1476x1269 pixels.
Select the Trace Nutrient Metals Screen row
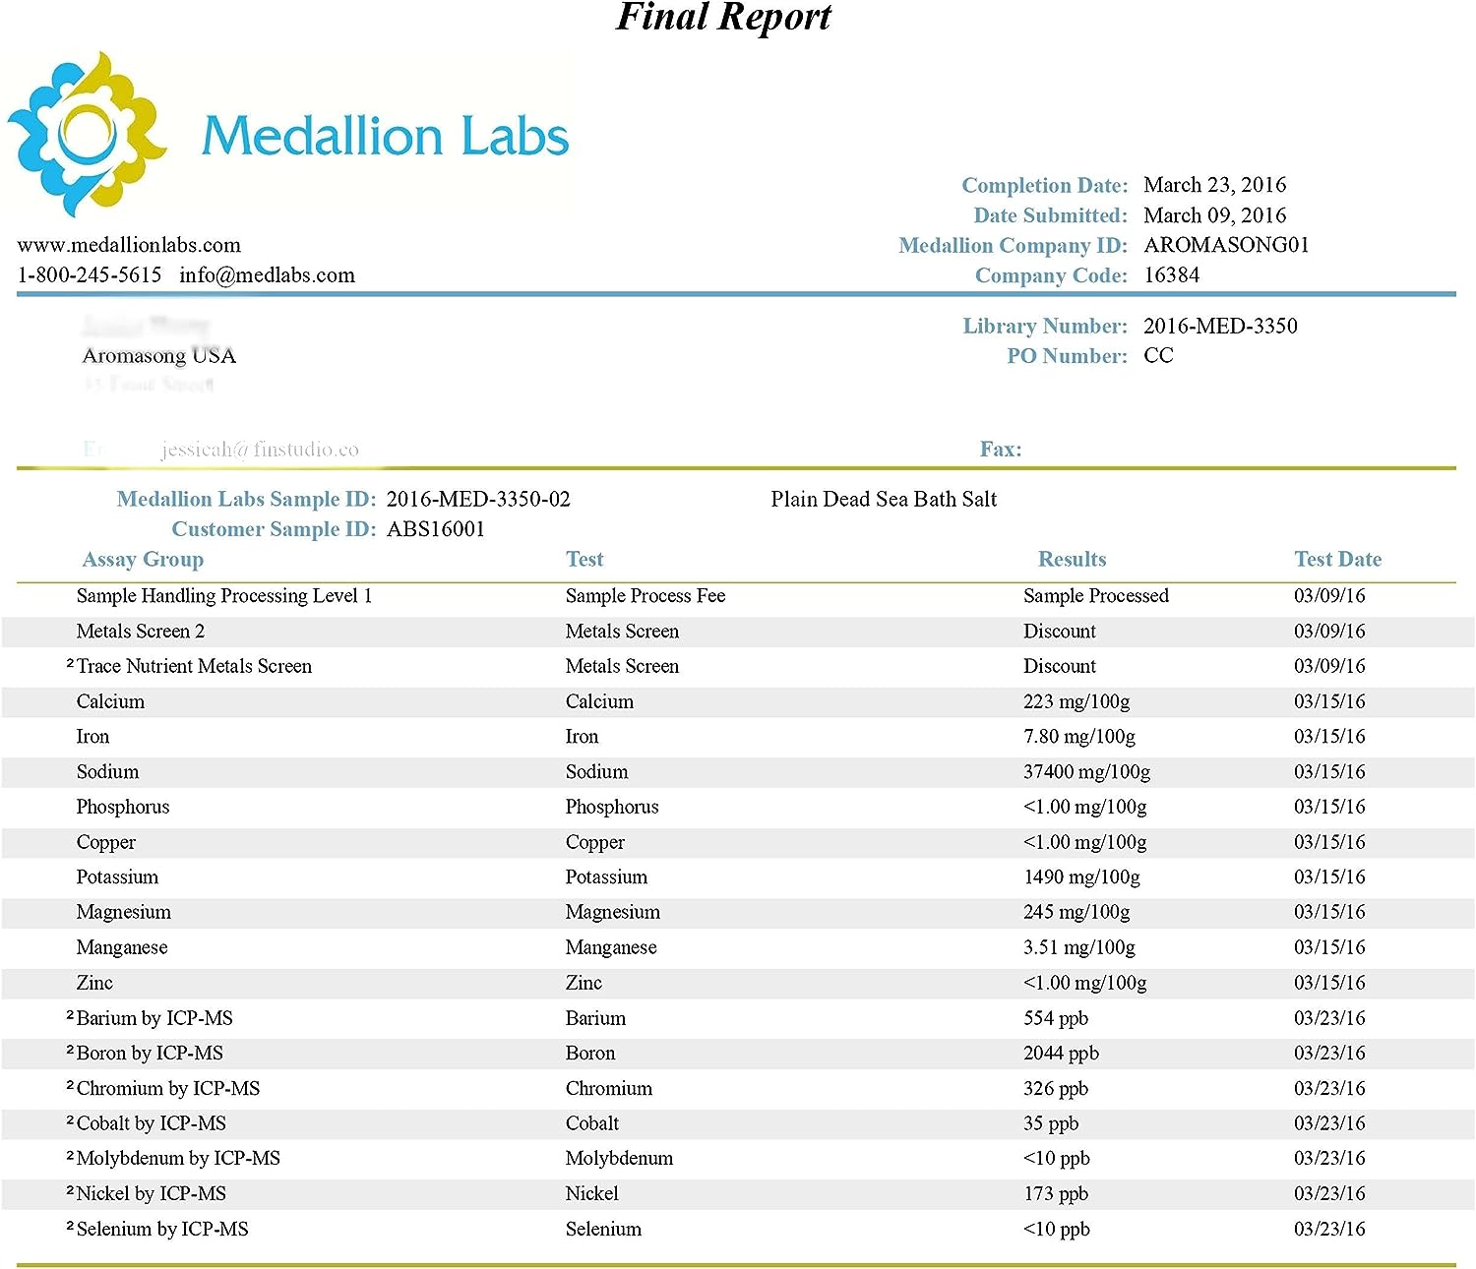(194, 667)
